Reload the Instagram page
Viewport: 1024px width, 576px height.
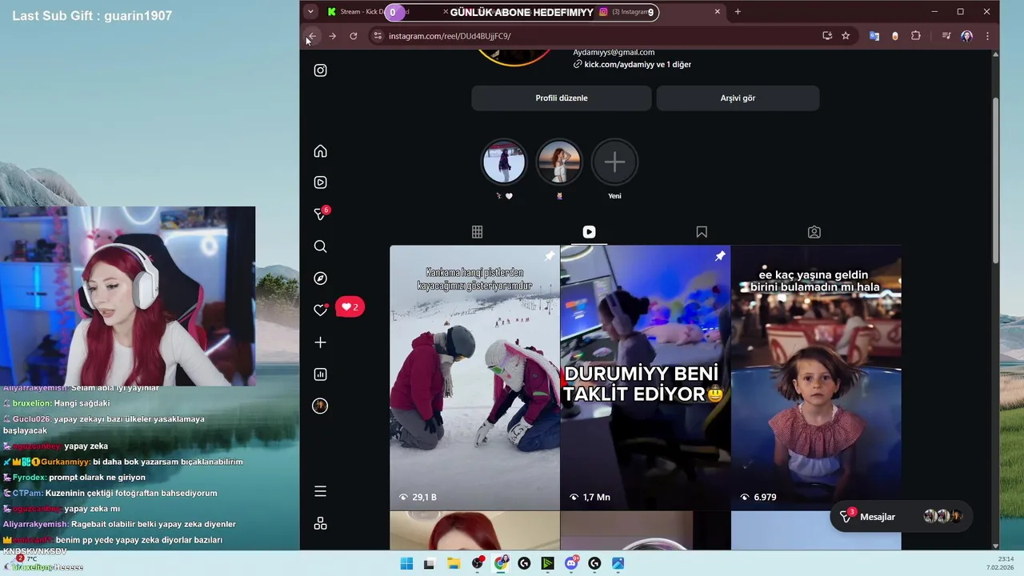pyautogui.click(x=354, y=36)
